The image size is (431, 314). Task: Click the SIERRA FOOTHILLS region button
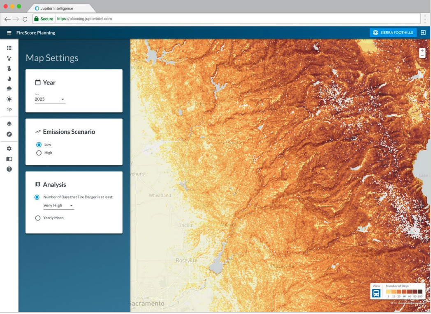pos(393,32)
